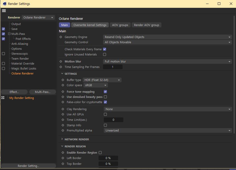Click the active-setting icon beside My Render Setting
The height and width of the screenshot is (170, 236).
[x=3, y=98]
